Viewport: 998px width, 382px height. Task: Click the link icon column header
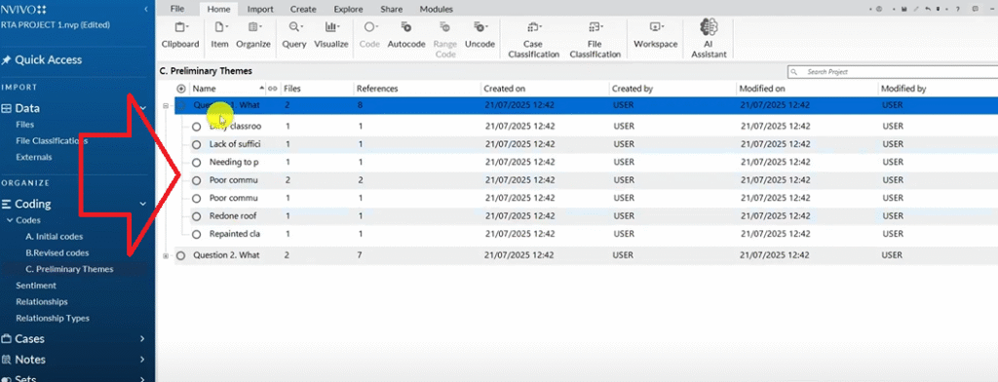coord(273,89)
